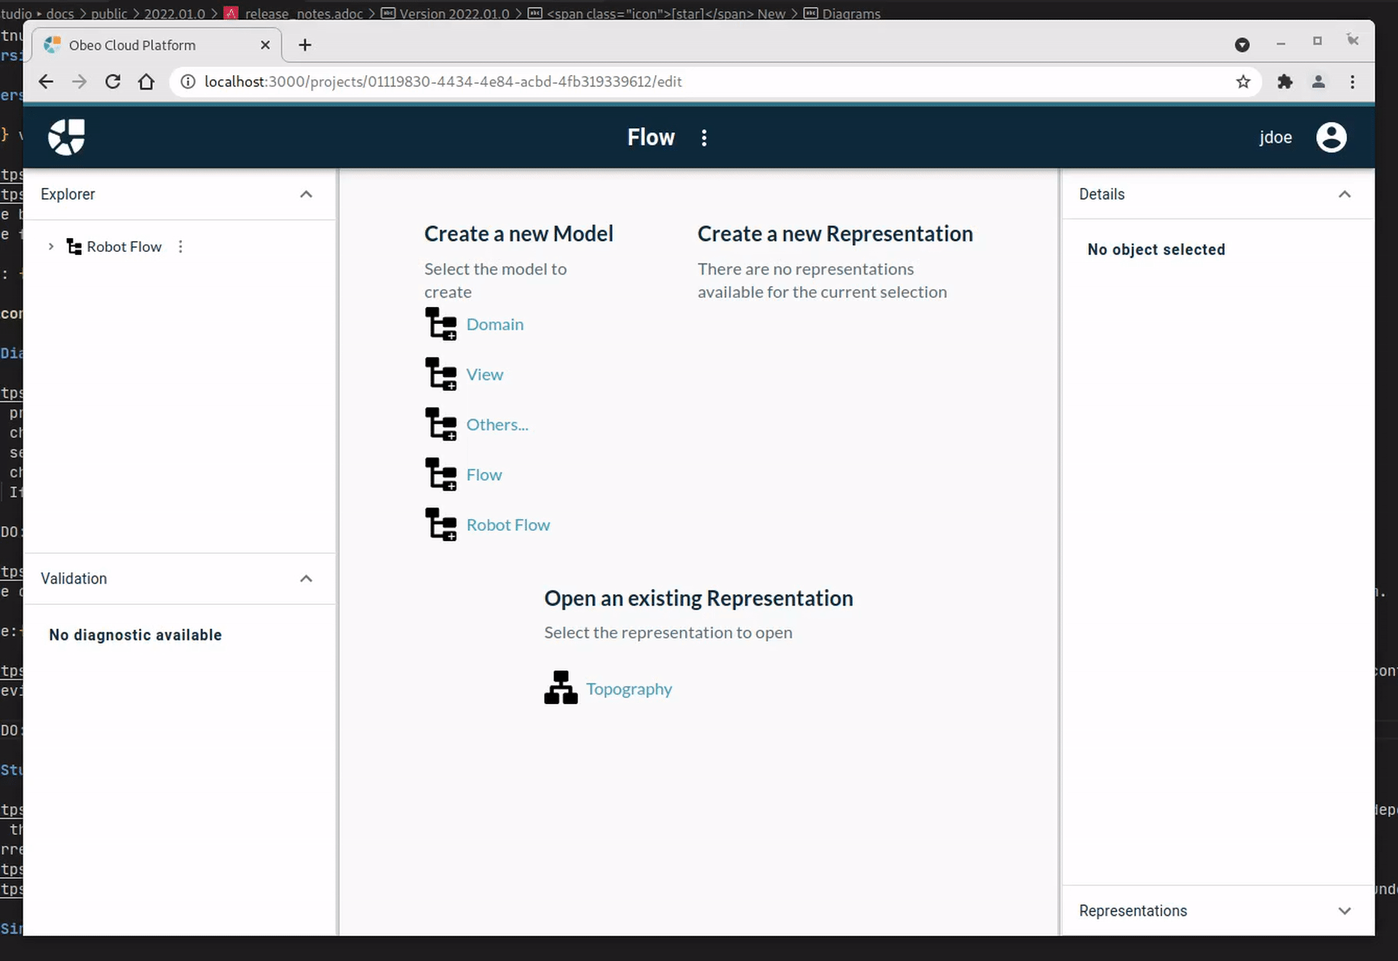
Task: Click the Domain model creation icon
Action: pos(440,323)
